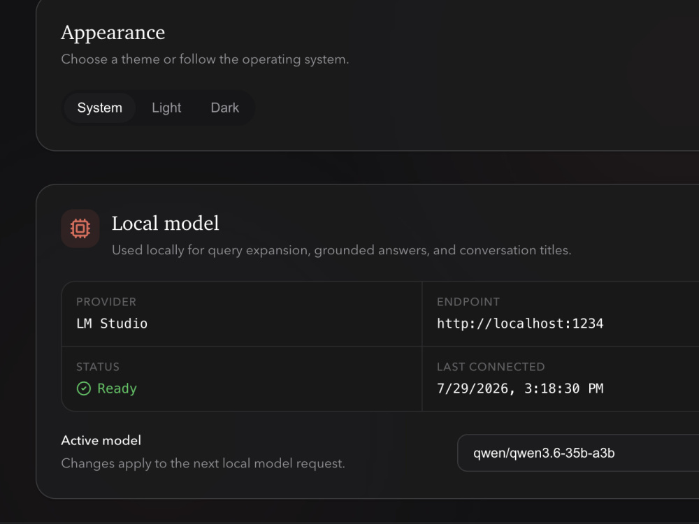This screenshot has width=699, height=524.
Task: Open the Active model dropdown qwen/qwen3.6-35b-a3b
Action: click(578, 453)
